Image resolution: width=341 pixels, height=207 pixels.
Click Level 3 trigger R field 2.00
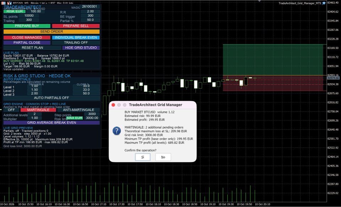pyautogui.click(x=34, y=93)
